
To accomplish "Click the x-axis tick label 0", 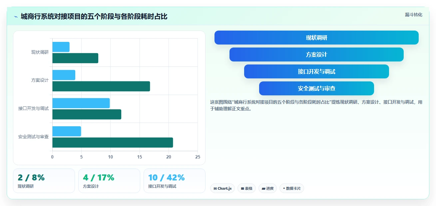I will point(52,157).
